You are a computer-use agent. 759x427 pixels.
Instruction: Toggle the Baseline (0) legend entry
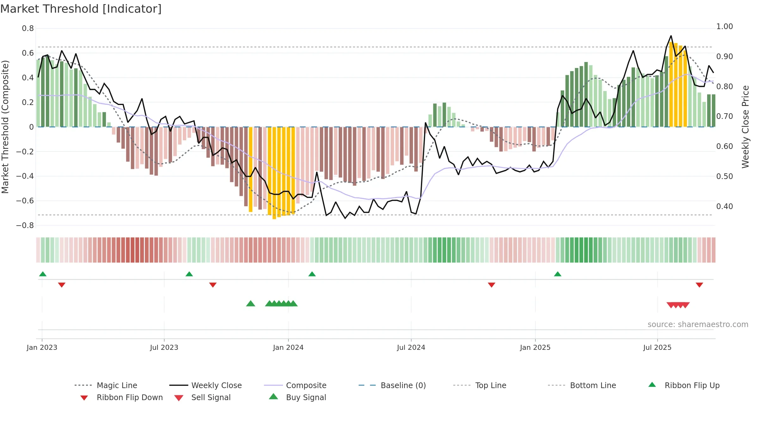point(392,385)
